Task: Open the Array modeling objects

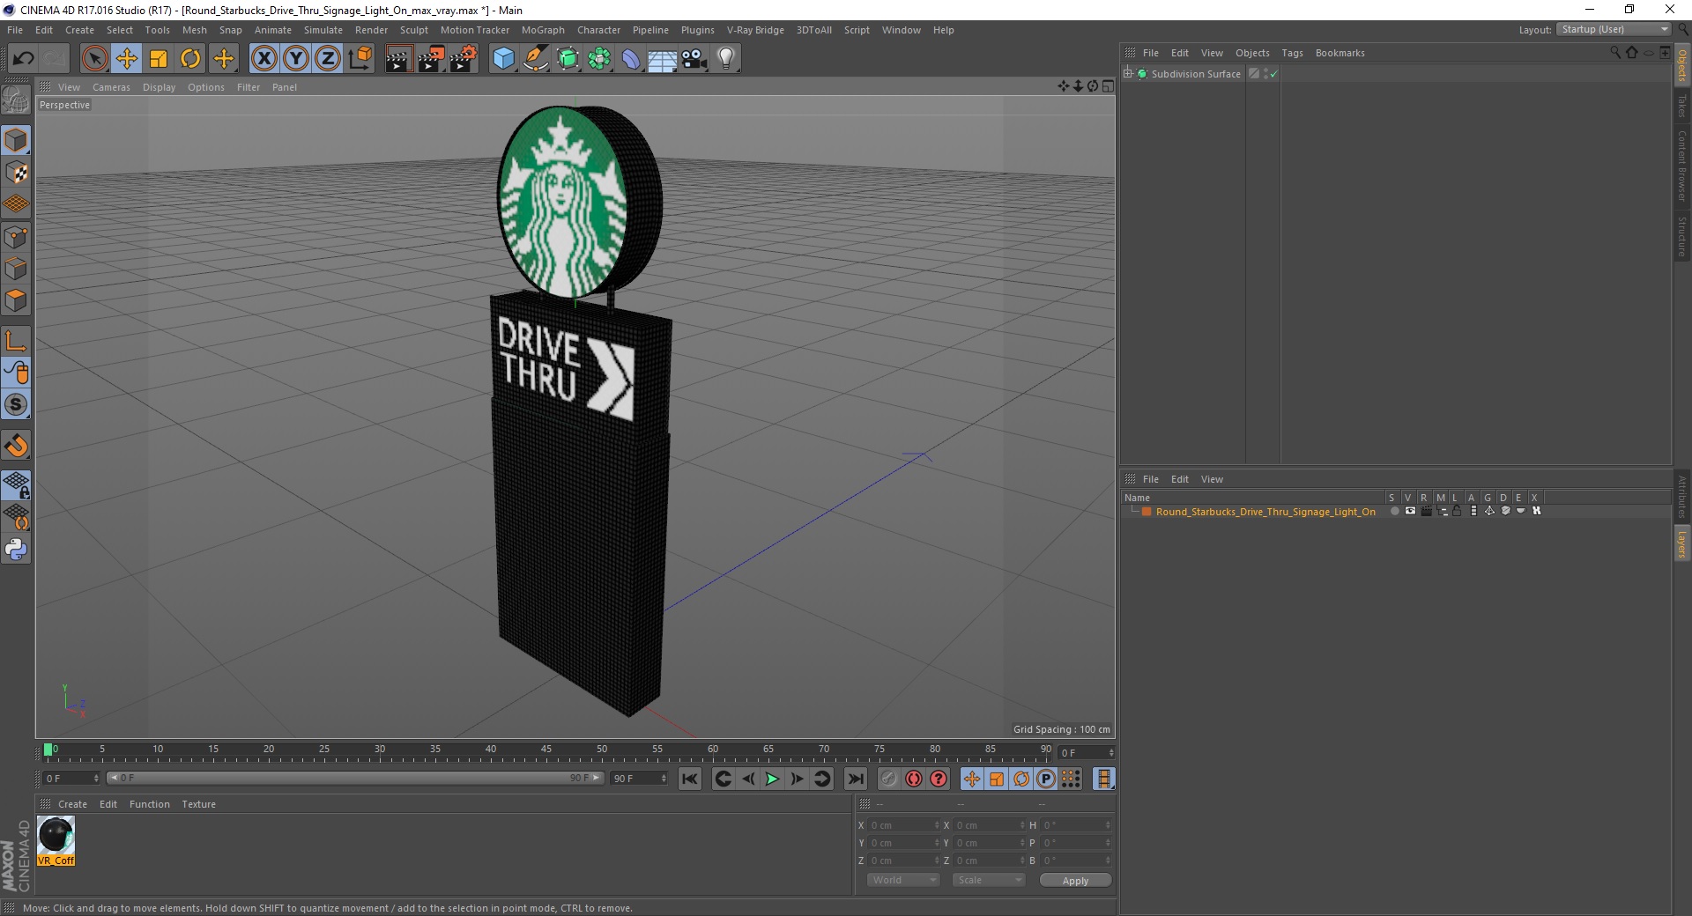Action: tap(599, 59)
